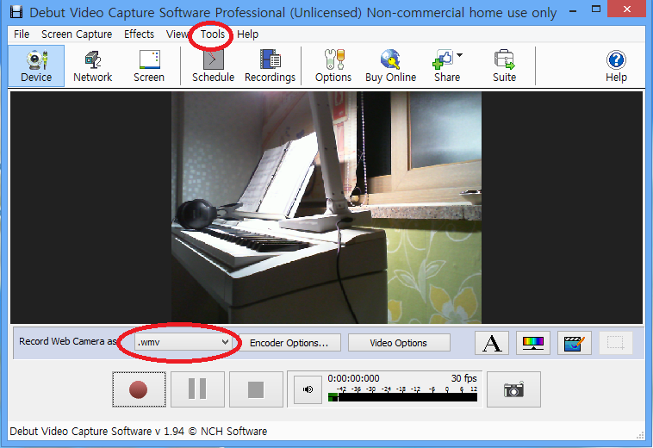Click the text caption 'A' button

[x=492, y=343]
